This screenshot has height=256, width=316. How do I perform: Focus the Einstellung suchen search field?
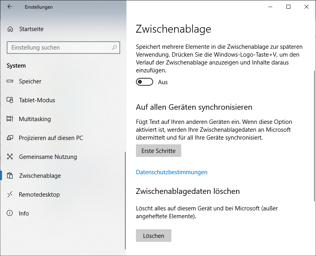point(59,48)
